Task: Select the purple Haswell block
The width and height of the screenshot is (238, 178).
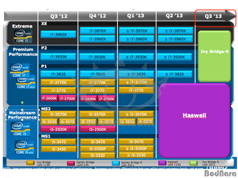Action: (195, 121)
